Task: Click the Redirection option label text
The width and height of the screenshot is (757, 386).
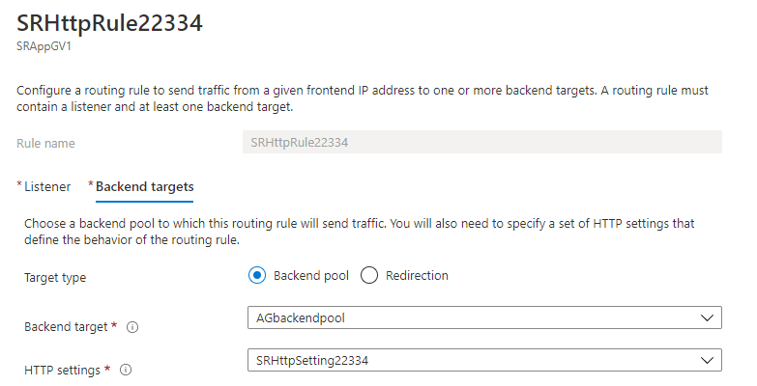Action: coord(417,275)
